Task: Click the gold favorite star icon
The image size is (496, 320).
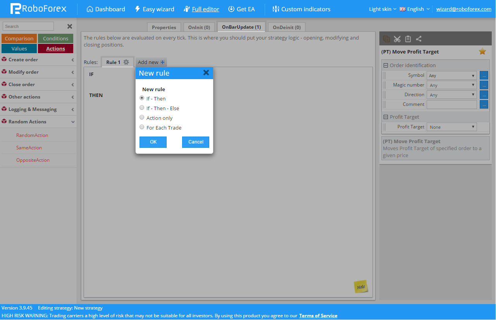Action: point(482,52)
